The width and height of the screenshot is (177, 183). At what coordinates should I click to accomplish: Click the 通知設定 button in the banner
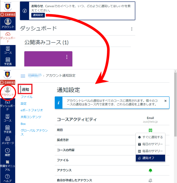(38, 15)
